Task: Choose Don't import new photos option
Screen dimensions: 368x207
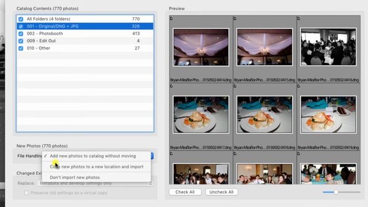Action: pyautogui.click(x=96, y=178)
